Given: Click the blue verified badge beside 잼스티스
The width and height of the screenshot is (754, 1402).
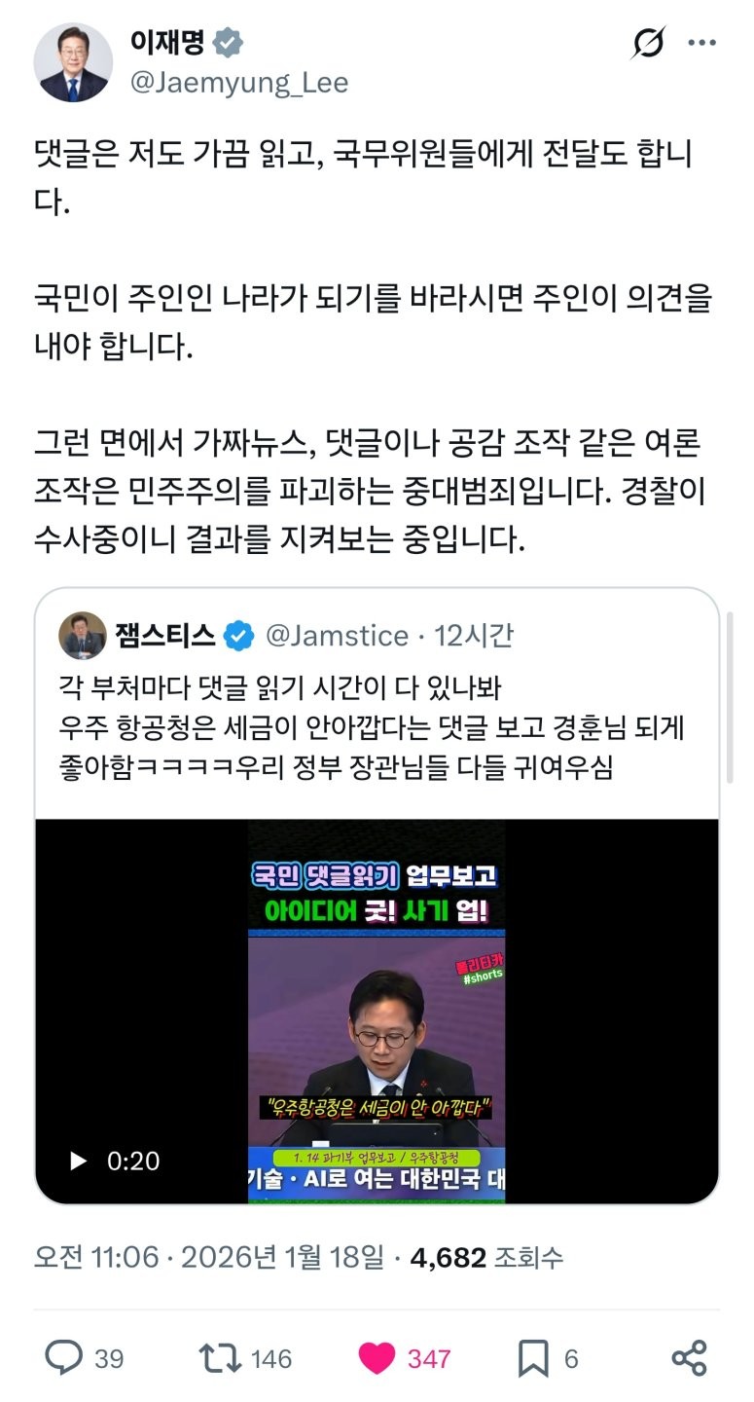Looking at the screenshot, I should click(239, 636).
